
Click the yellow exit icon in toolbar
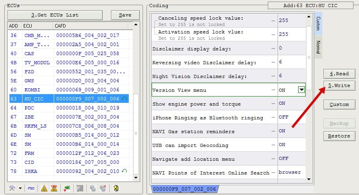[116, 188]
